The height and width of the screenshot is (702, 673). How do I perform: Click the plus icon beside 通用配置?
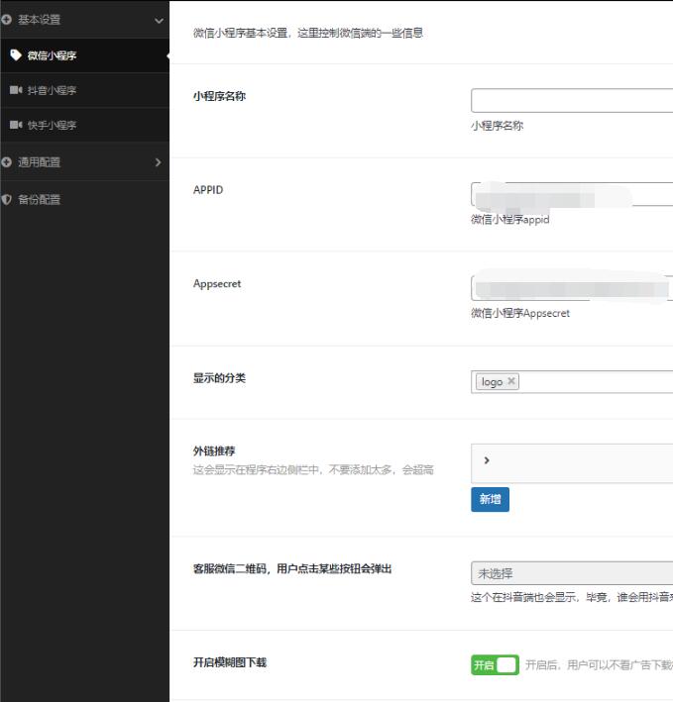click(6, 162)
